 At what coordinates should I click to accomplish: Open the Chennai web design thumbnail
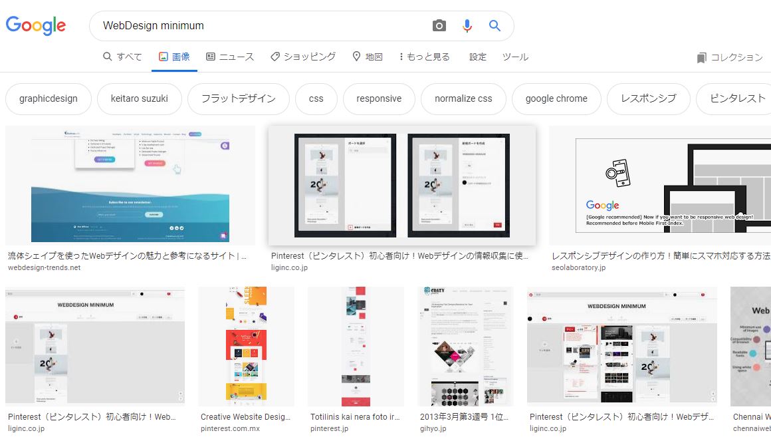coord(751,347)
